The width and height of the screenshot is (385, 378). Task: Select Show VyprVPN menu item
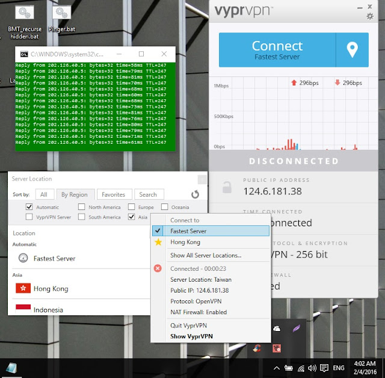(211, 336)
